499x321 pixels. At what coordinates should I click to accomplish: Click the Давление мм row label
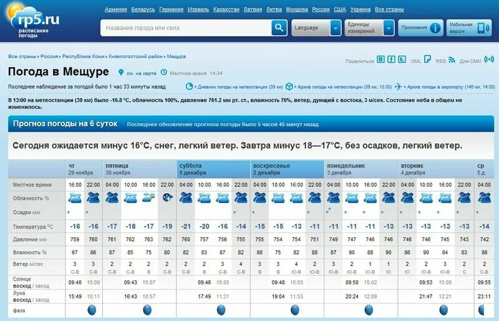(30, 239)
